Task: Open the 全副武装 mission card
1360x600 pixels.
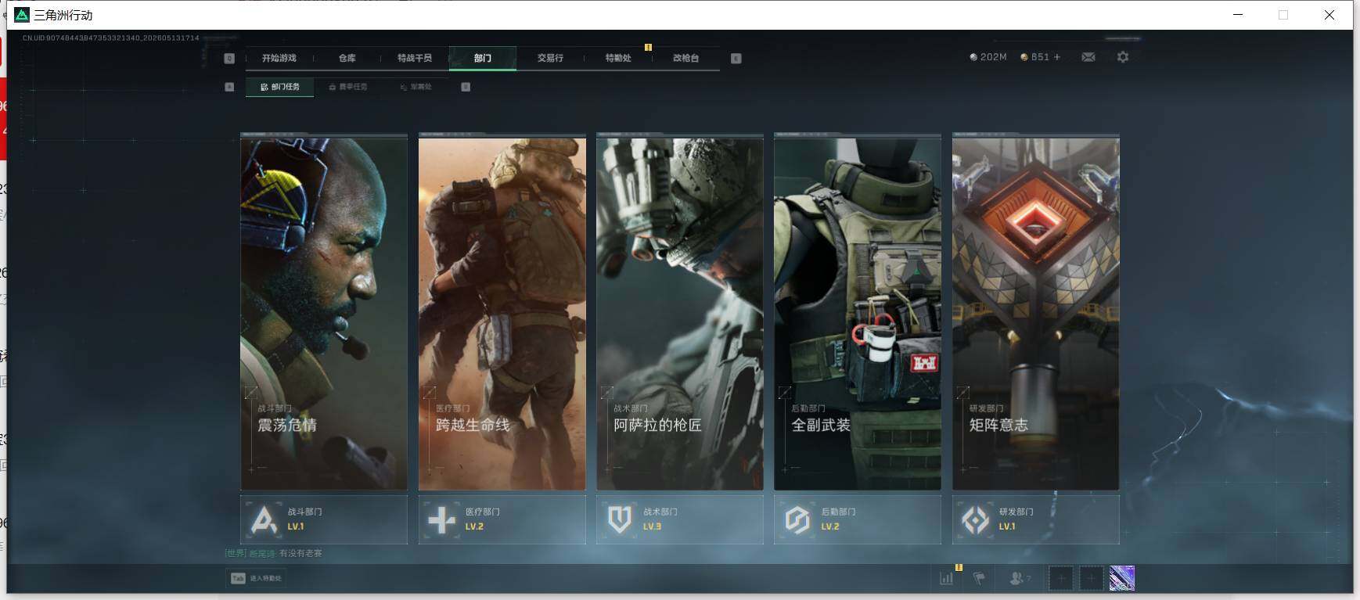Action: pyautogui.click(x=858, y=313)
